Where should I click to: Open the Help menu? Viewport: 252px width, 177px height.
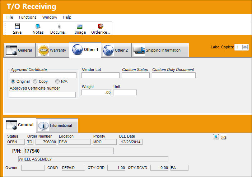point(67,17)
